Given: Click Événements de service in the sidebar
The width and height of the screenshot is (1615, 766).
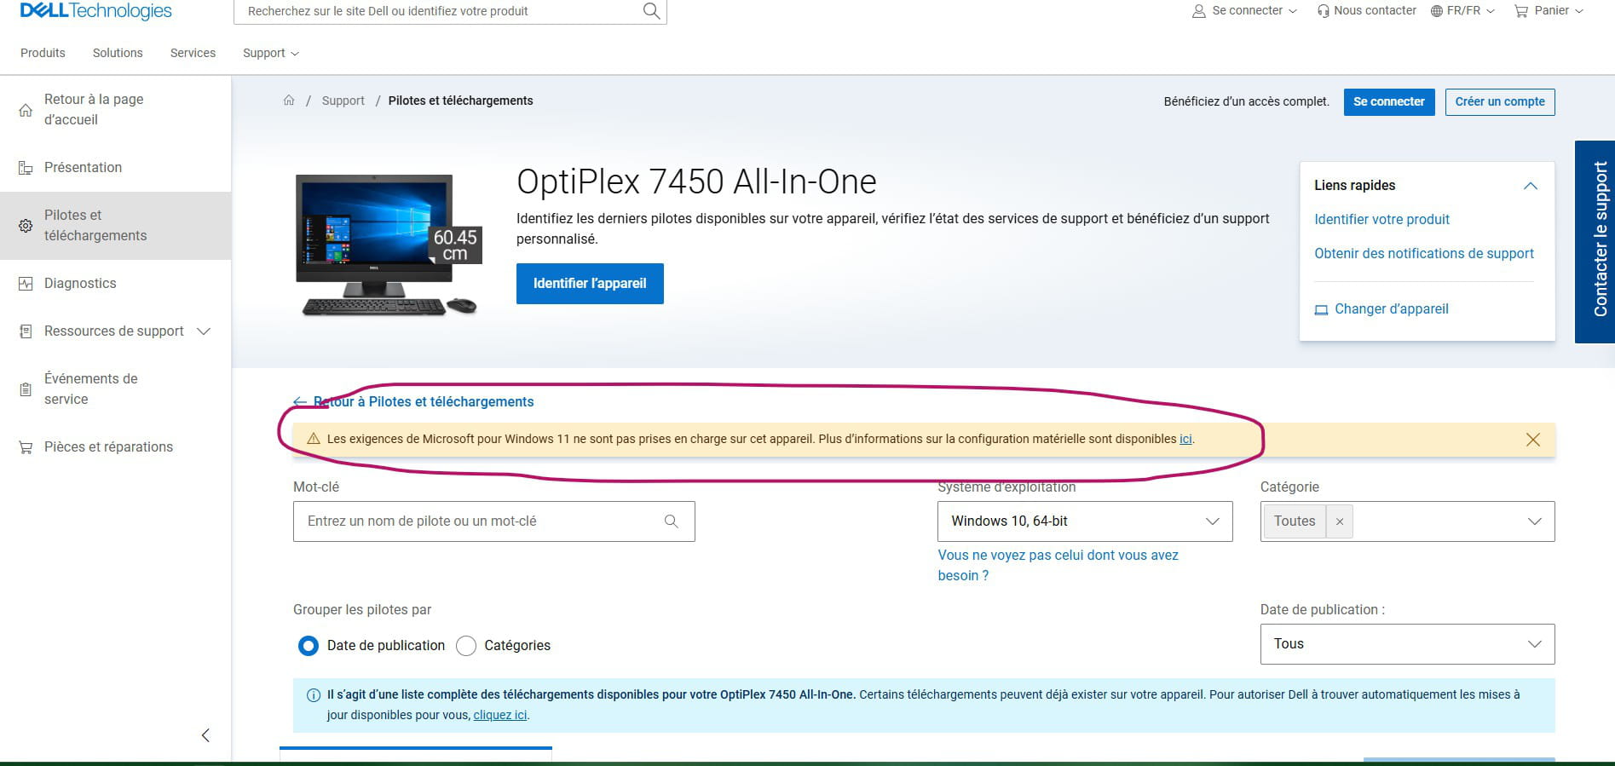Looking at the screenshot, I should click(x=90, y=389).
